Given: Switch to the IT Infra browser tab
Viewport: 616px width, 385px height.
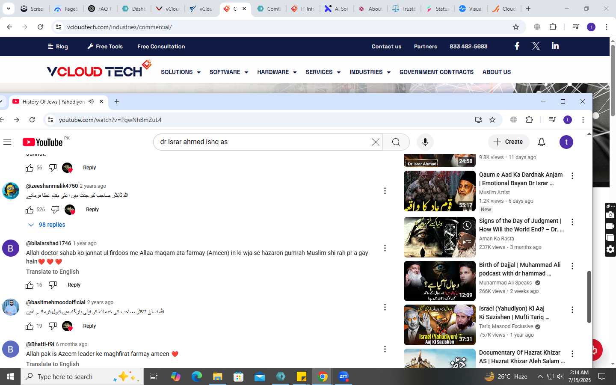Looking at the screenshot, I should [x=303, y=9].
